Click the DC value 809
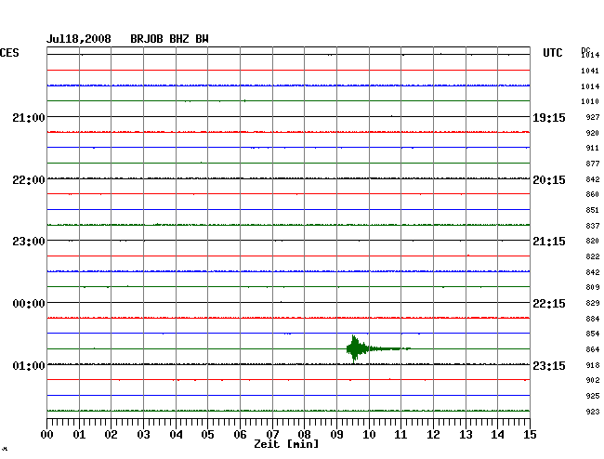The width and height of the screenshot is (604, 459). 593,287
